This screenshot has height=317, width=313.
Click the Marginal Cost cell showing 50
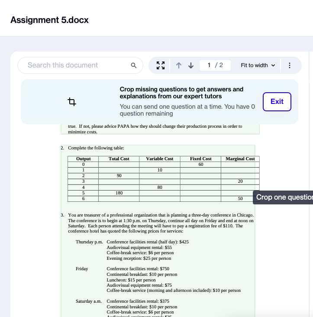[x=240, y=198]
